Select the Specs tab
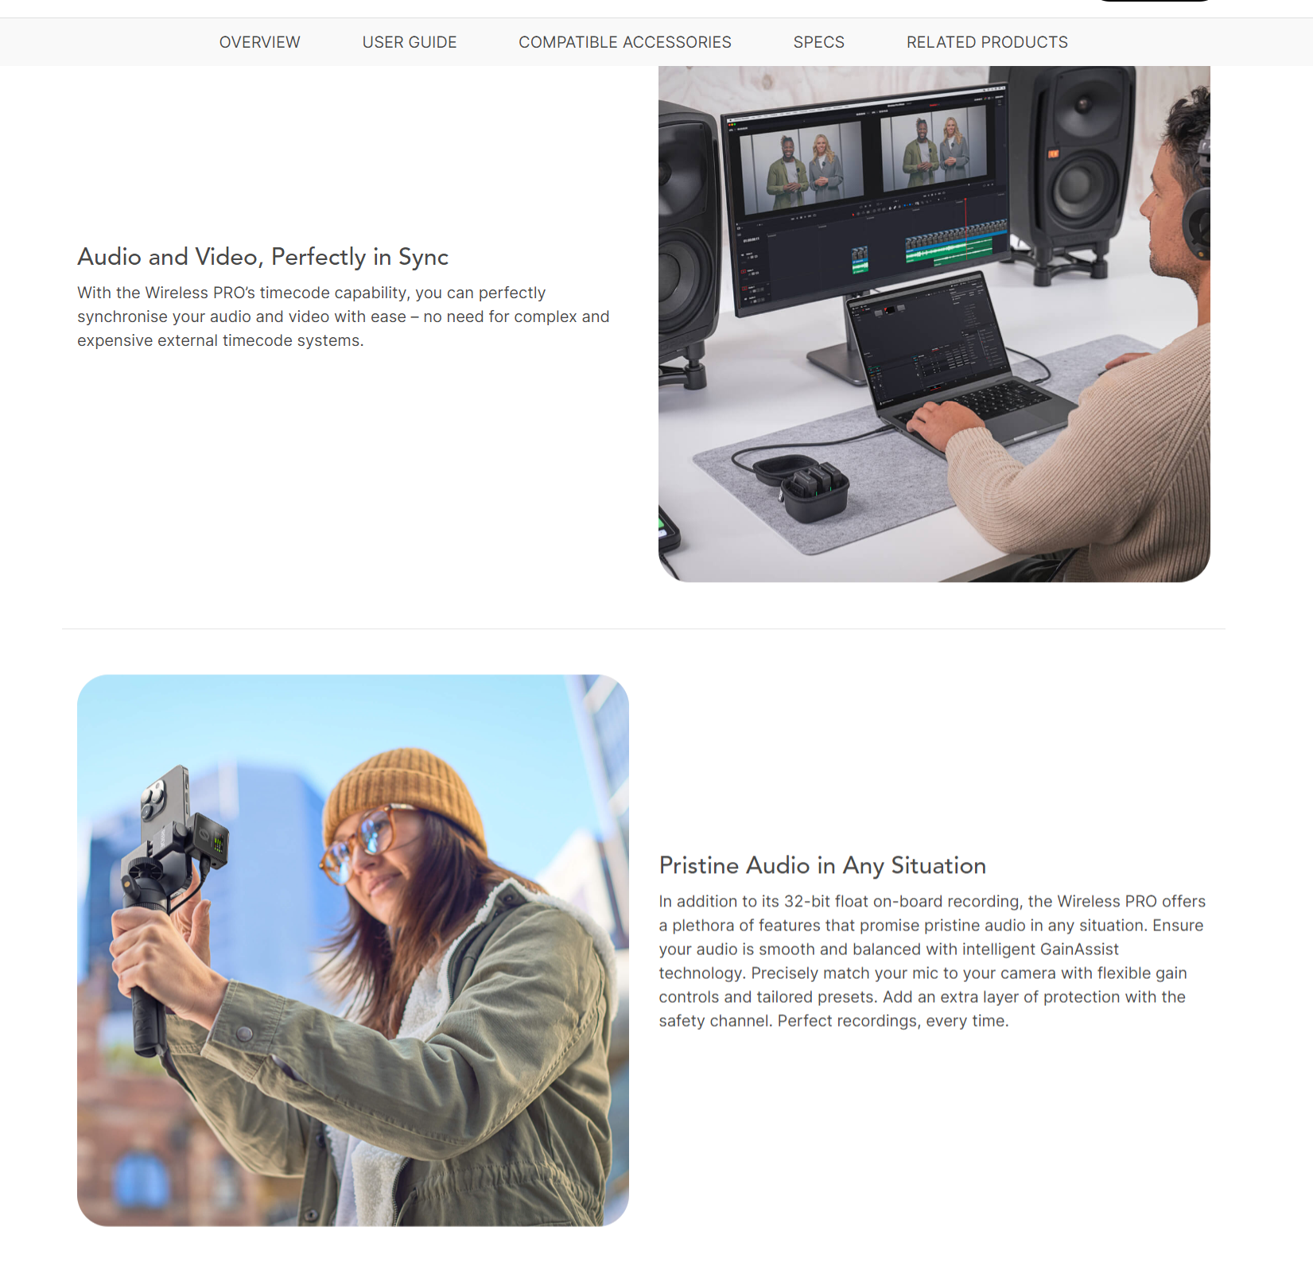Screen dimensions: 1313x1262 coord(818,42)
